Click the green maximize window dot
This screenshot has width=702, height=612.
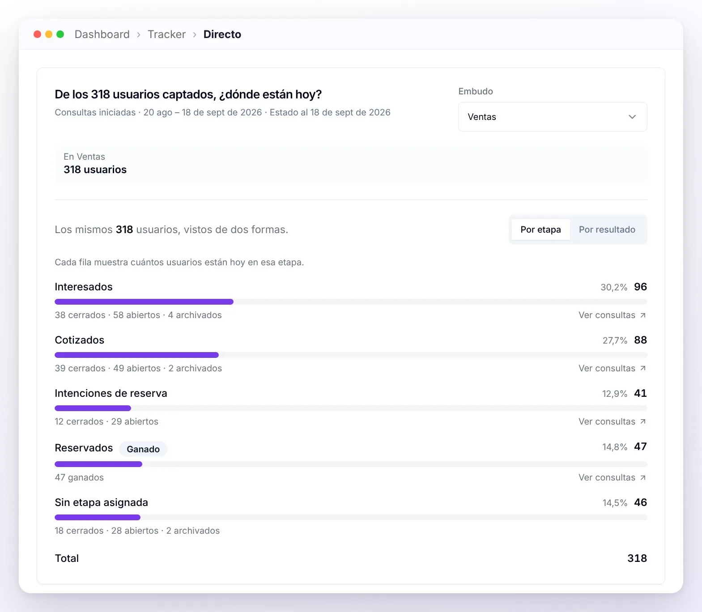tap(60, 34)
